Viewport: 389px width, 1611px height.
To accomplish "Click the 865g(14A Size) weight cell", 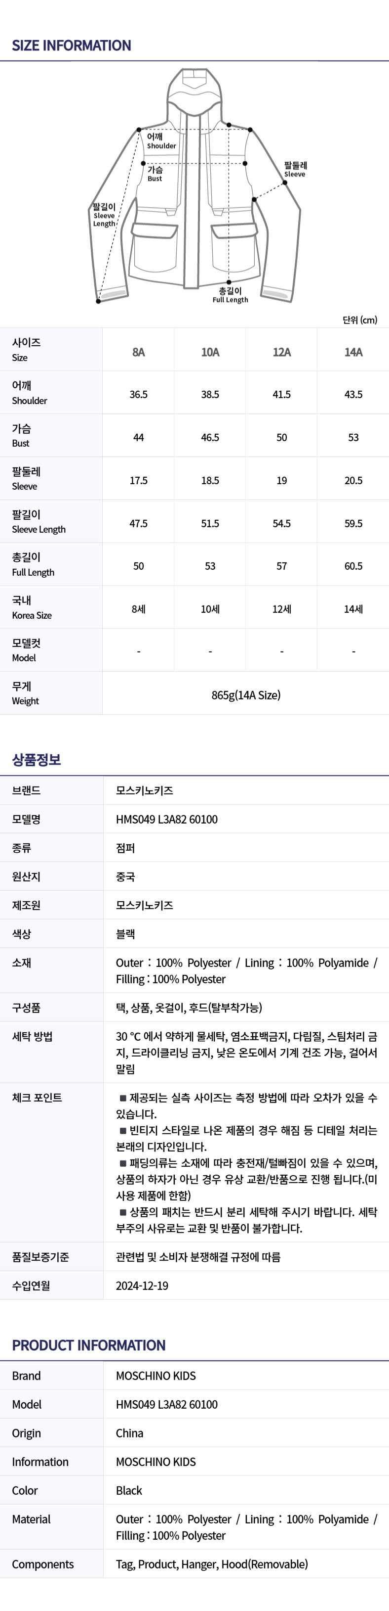I will (246, 695).
